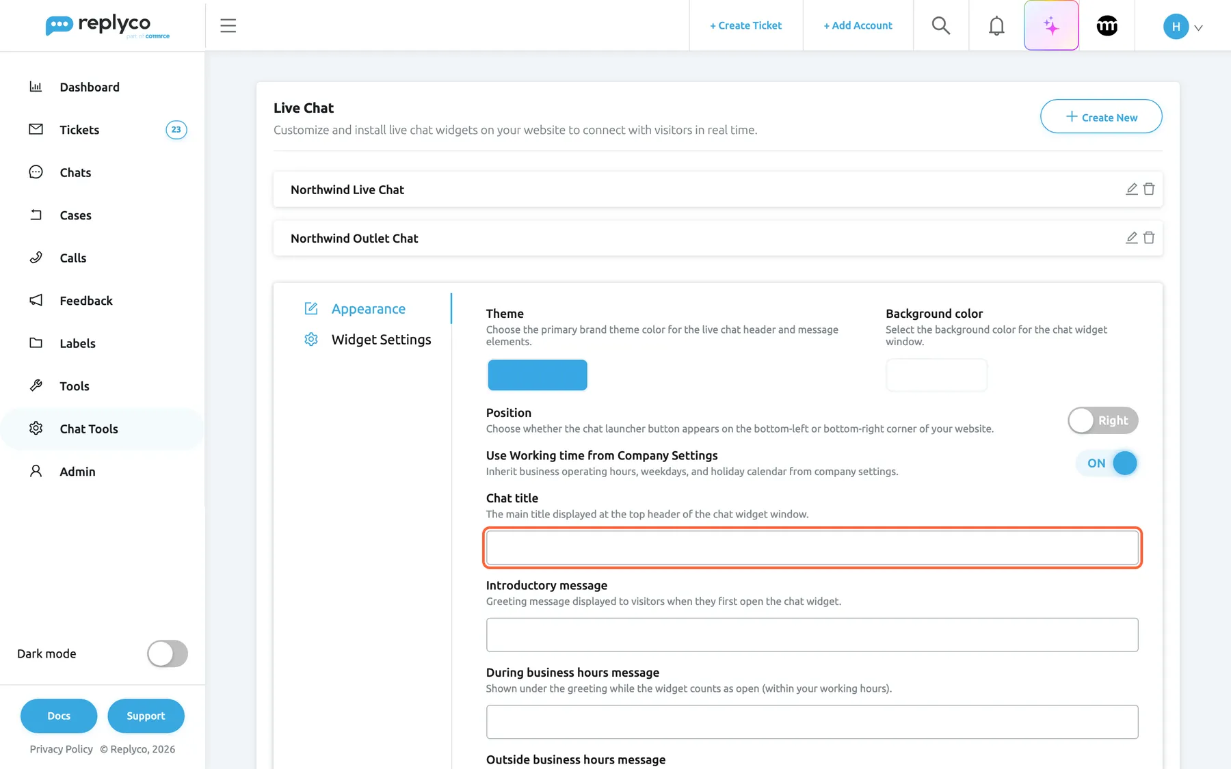Open the + Create Ticket link
Viewport: 1231px width, 769px height.
[745, 25]
